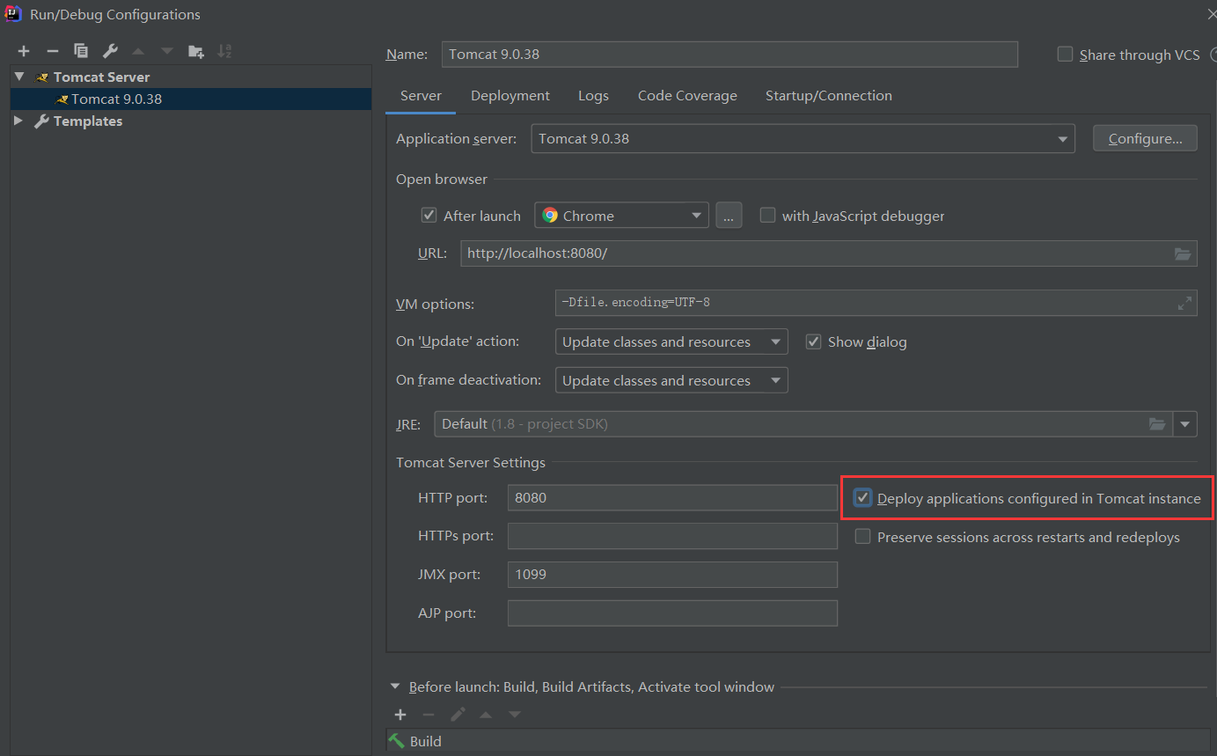Open folder icon in URL field
1217x756 pixels.
tap(1183, 253)
